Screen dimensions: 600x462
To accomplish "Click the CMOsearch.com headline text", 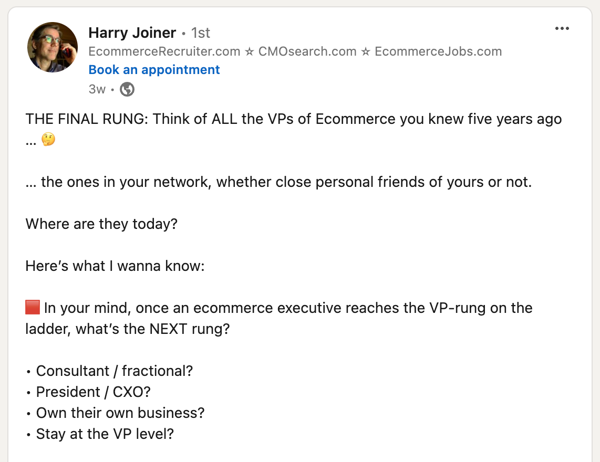I will pyautogui.click(x=307, y=51).
